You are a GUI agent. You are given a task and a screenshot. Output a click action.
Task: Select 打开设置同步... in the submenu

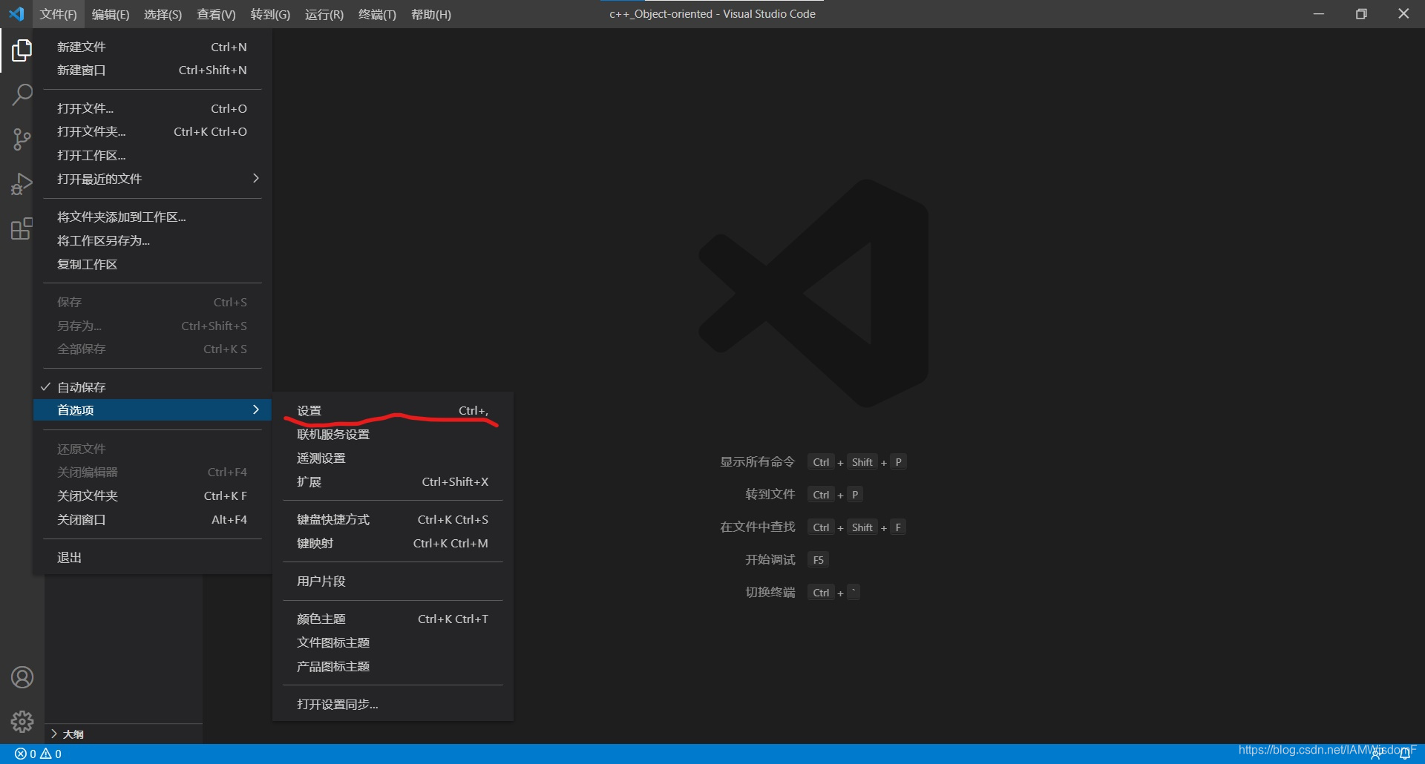(336, 703)
